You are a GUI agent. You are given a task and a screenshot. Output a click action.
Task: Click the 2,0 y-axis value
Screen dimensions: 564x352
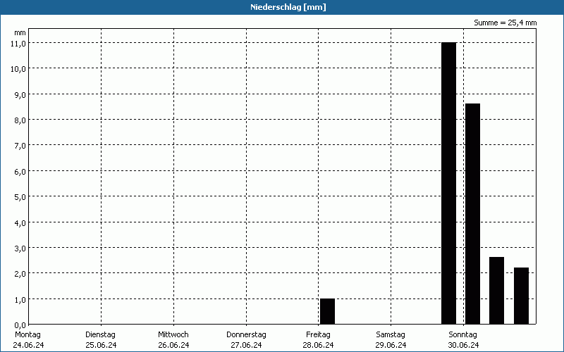(x=20, y=274)
